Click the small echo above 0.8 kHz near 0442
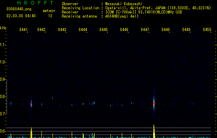Screen dimensions: 217x138 [x=52, y=98]
